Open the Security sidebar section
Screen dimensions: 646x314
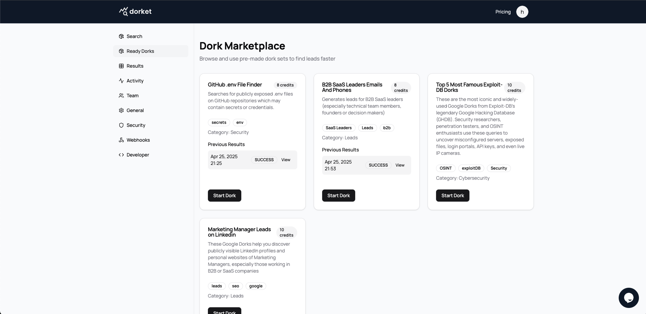(x=151, y=125)
